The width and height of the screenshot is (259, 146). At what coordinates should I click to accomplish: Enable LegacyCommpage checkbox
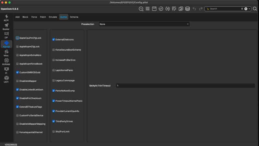(x=53, y=80)
